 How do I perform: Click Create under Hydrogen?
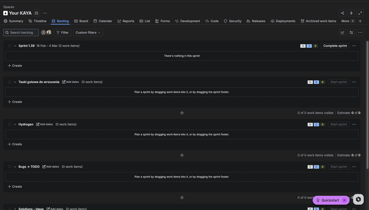tap(15, 144)
